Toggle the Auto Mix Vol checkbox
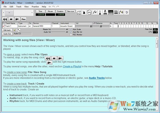This screenshot has height=113, width=160. click(71, 32)
